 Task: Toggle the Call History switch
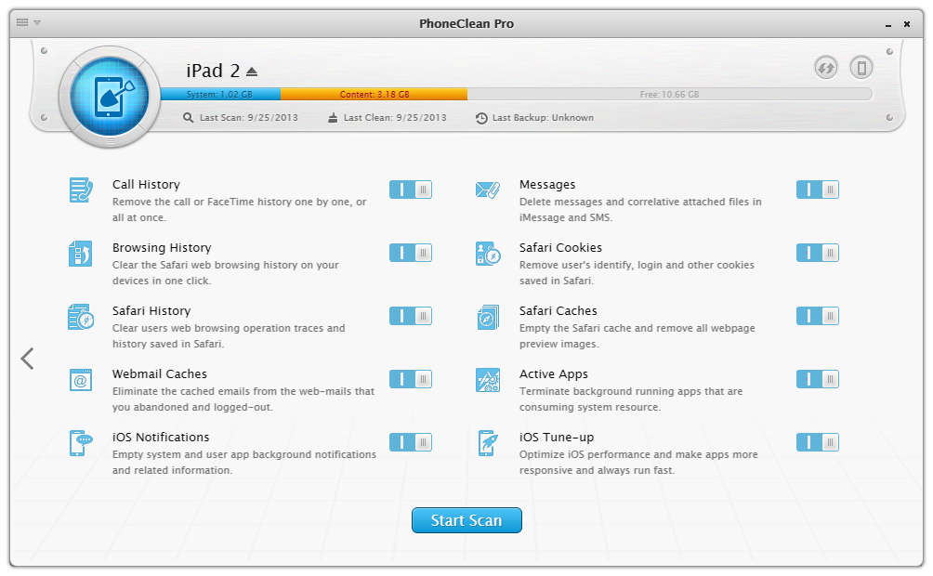coord(410,190)
